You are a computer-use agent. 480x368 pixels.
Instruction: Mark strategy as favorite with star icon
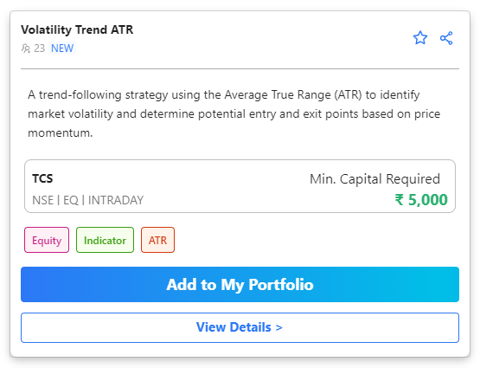(x=420, y=38)
